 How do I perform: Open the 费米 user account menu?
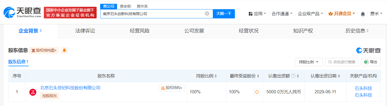(x=376, y=14)
